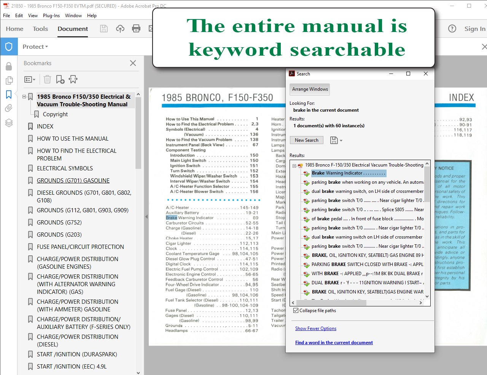Open the Protect dropdown arrow
This screenshot has width=487, height=375.
47,47
